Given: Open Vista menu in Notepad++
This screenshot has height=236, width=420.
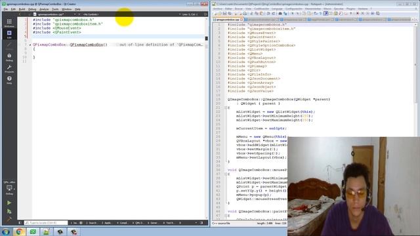Looking at the screenshot, I should pyautogui.click(x=248, y=9).
